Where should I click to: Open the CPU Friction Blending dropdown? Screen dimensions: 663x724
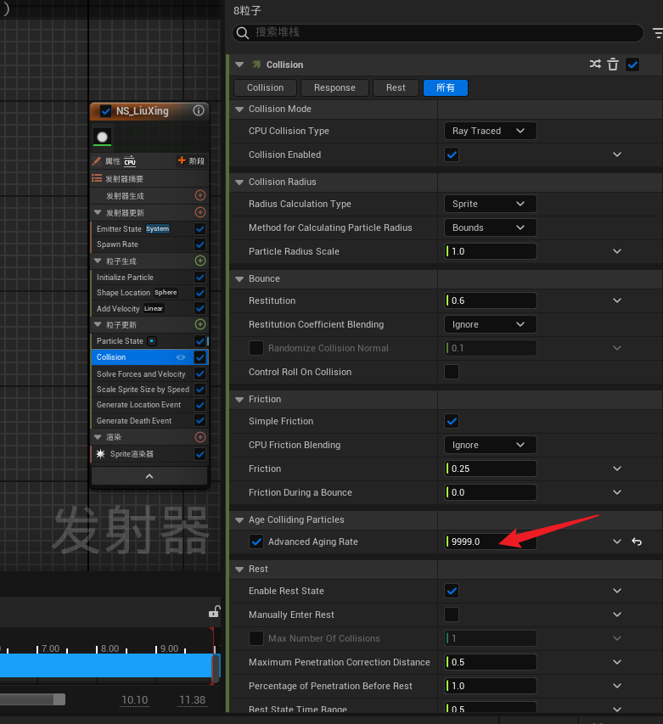491,445
